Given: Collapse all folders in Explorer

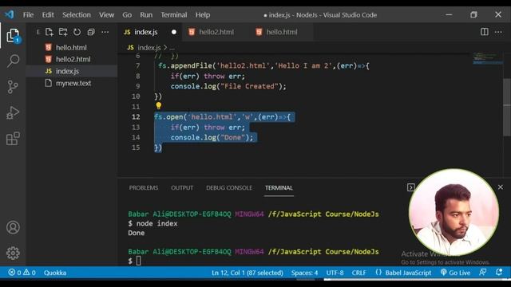Looking at the screenshot, I should point(91,32).
